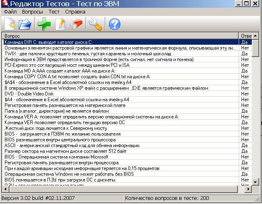Add a question with the green plus icon
The height and width of the screenshot is (204, 262).
44,24
